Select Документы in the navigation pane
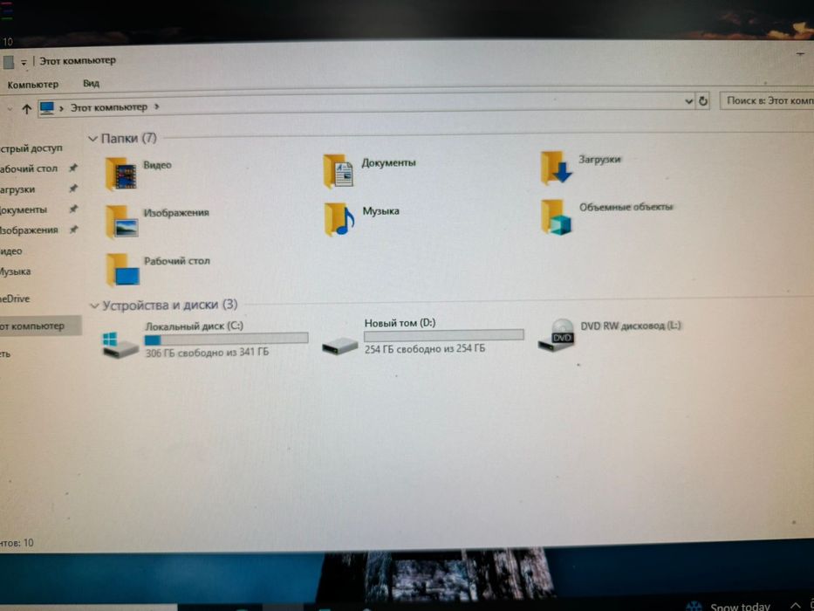 23,209
